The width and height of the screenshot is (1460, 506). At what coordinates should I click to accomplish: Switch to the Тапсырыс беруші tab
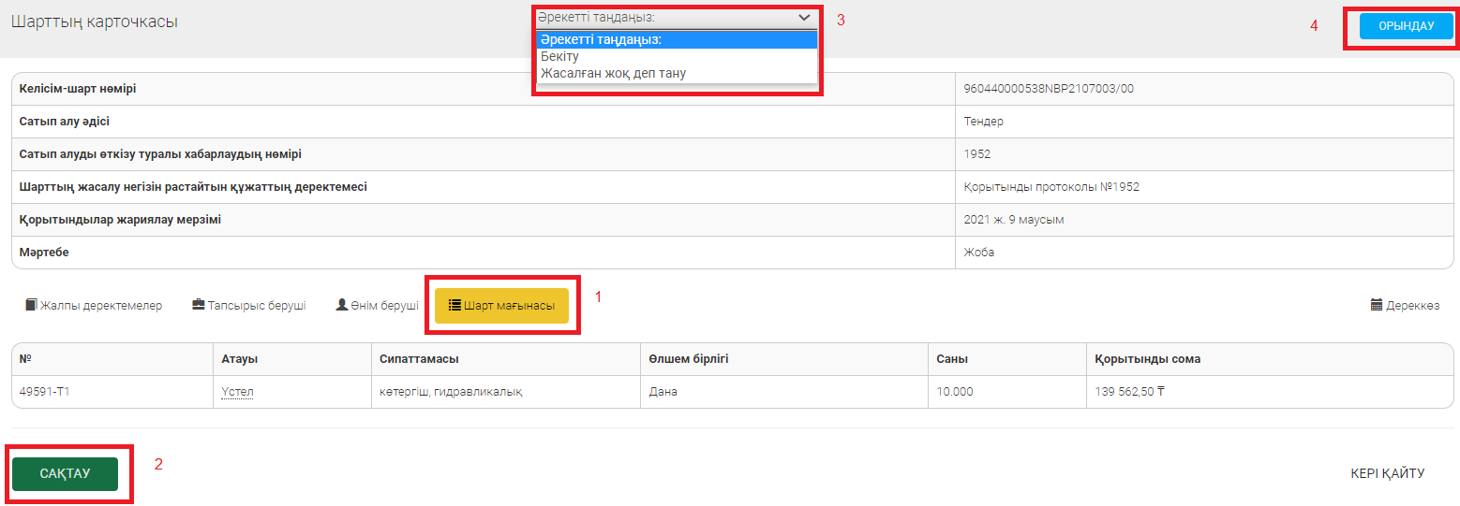(x=257, y=306)
